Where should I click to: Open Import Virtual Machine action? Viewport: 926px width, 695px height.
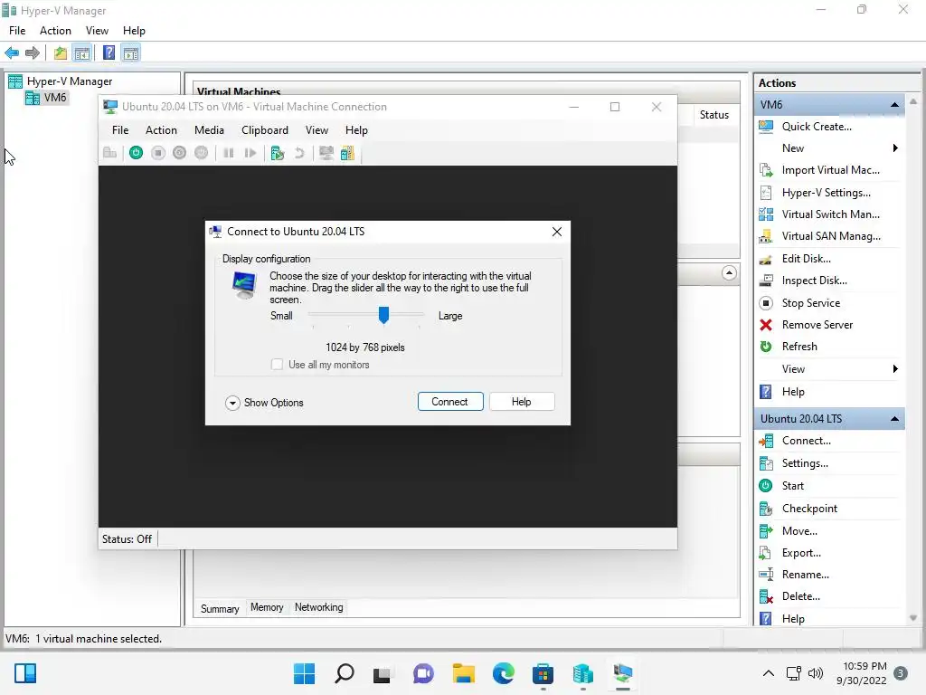[x=830, y=170]
